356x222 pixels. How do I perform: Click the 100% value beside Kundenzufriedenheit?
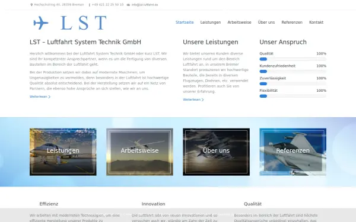(x=321, y=66)
